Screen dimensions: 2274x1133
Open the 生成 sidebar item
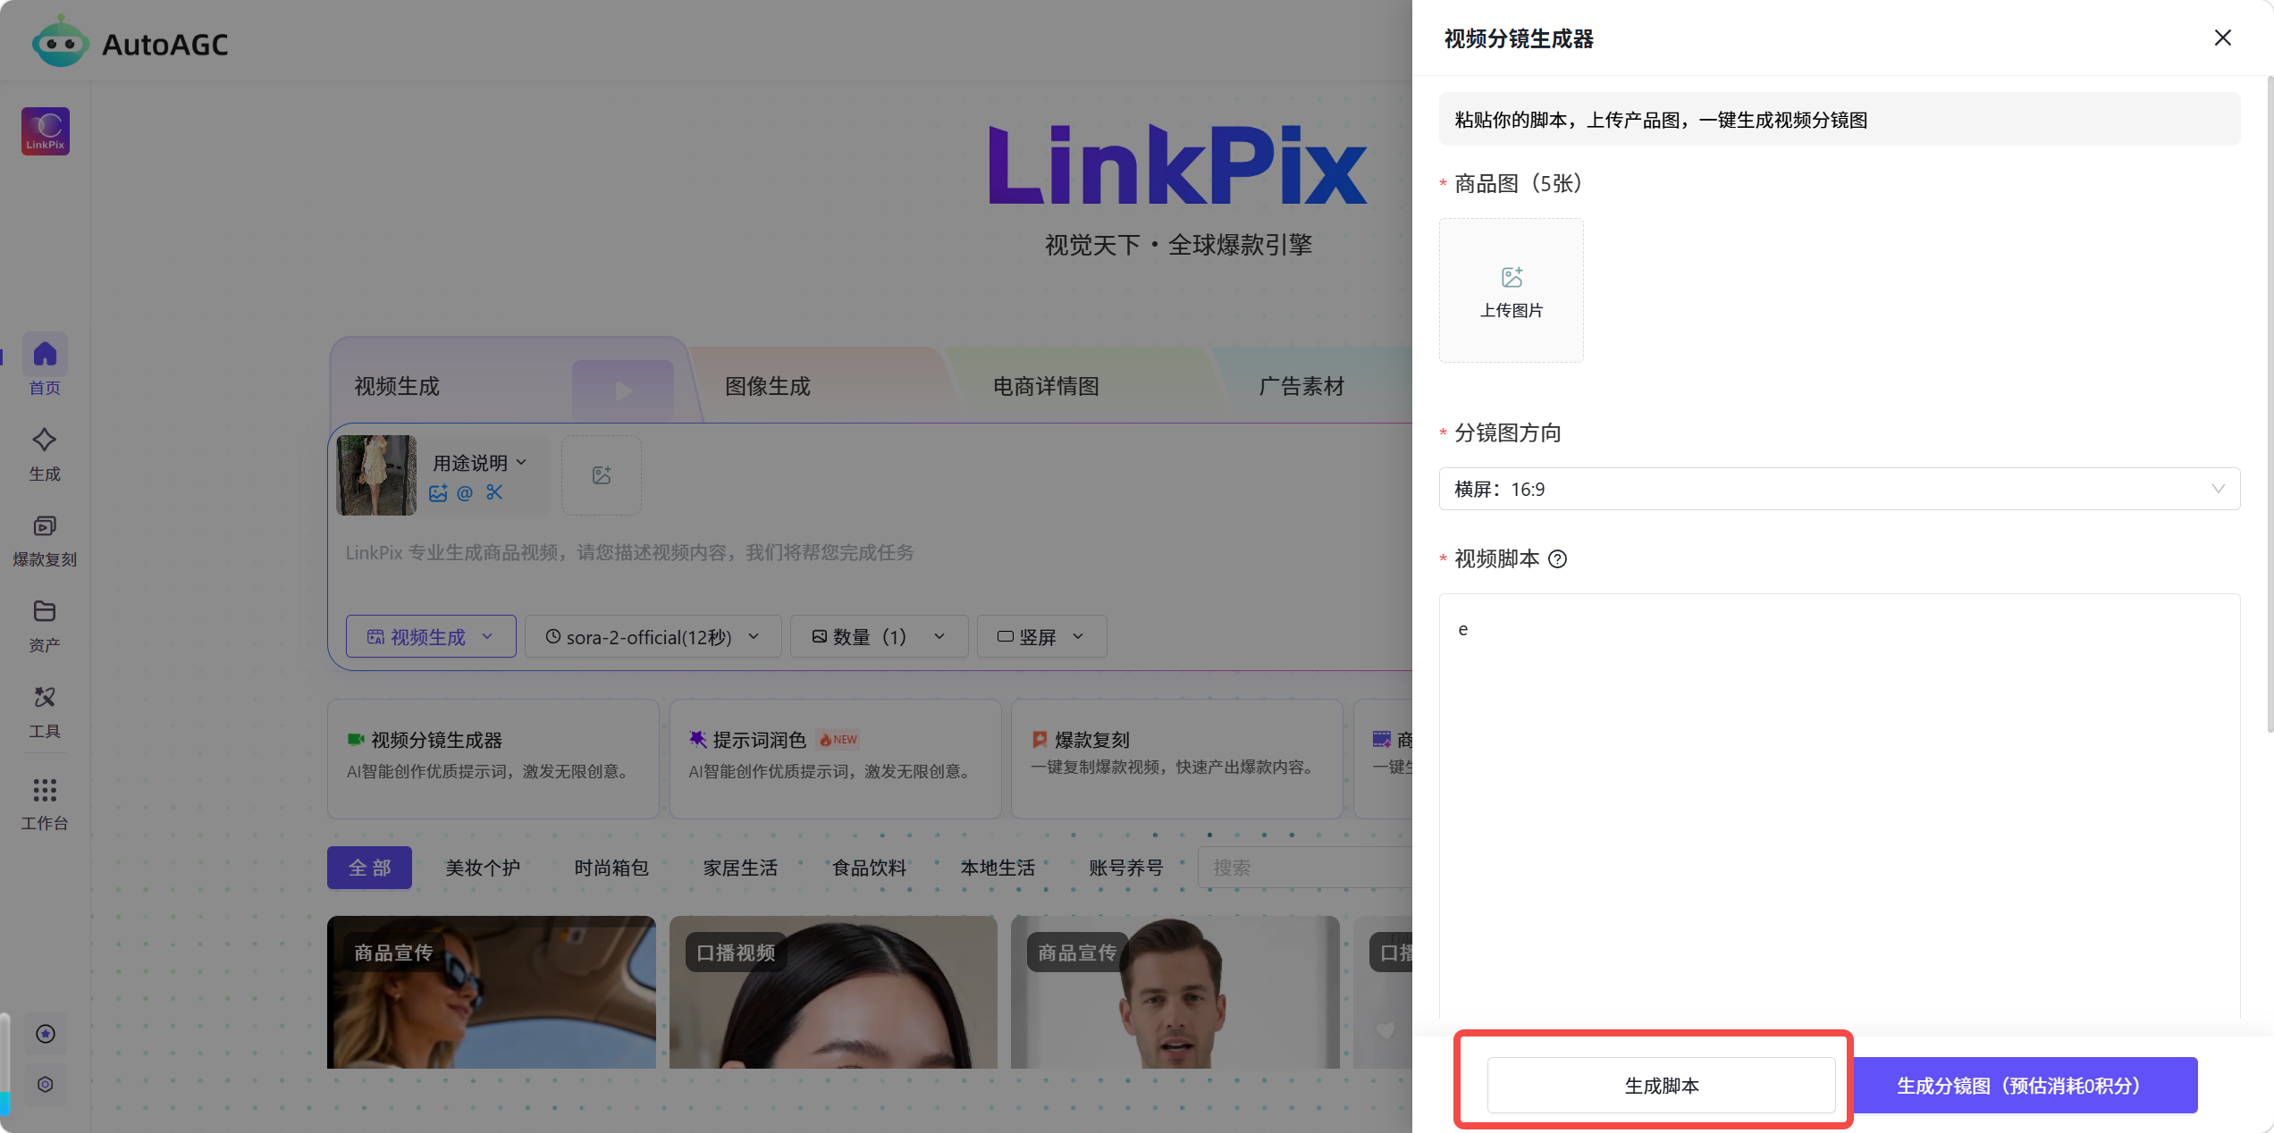(x=45, y=453)
